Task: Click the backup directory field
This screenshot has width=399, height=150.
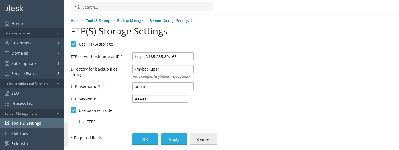Action: [163, 69]
